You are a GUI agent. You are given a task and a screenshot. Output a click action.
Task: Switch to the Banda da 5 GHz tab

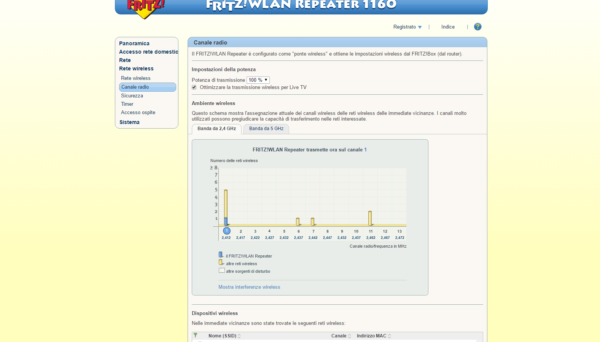(x=266, y=129)
